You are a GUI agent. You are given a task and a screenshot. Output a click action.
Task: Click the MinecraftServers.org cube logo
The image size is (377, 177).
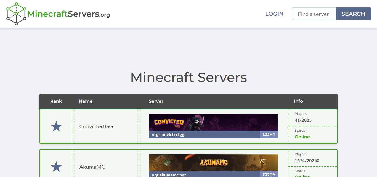pyautogui.click(x=16, y=14)
